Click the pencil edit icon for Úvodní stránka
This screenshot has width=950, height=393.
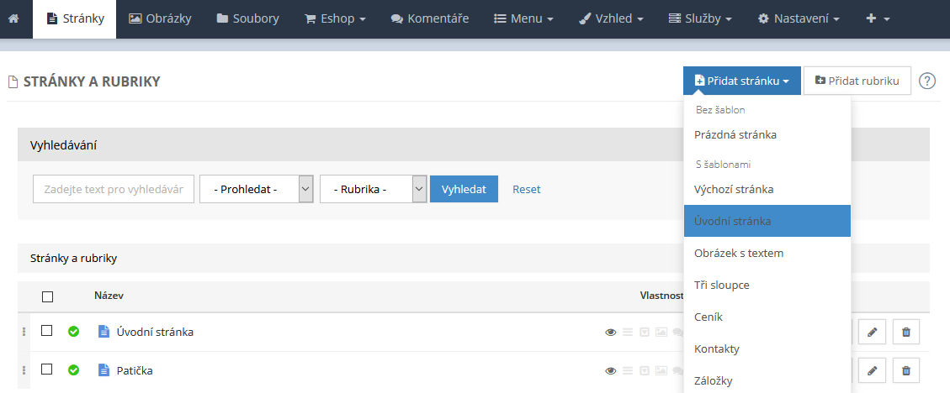[872, 332]
